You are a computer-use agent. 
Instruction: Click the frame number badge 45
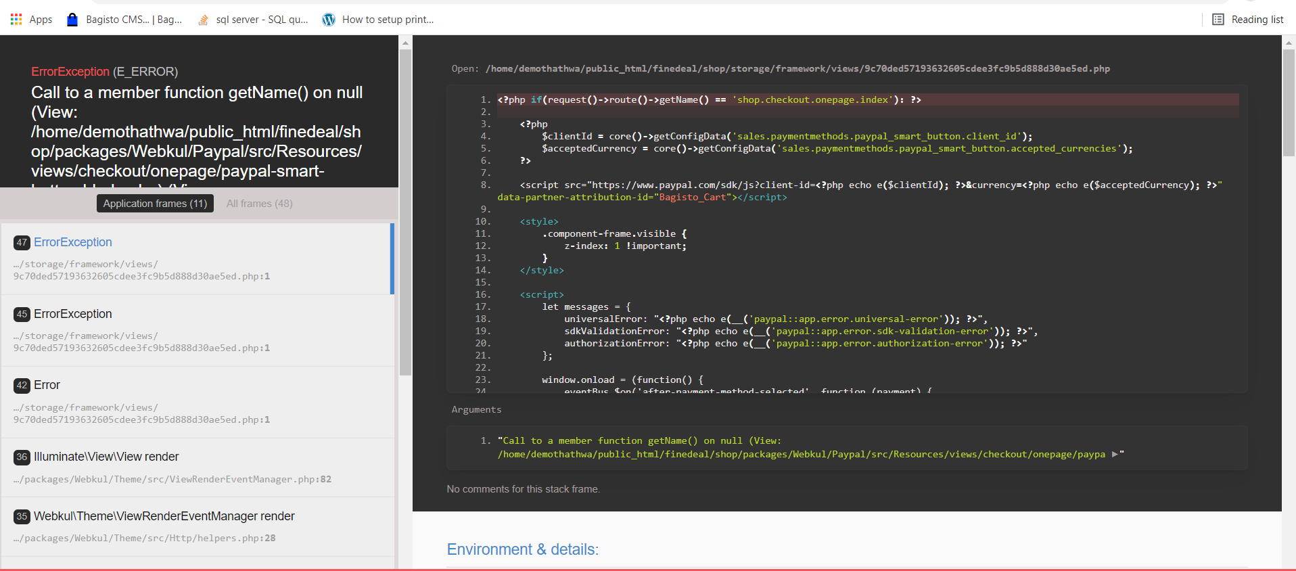[22, 314]
